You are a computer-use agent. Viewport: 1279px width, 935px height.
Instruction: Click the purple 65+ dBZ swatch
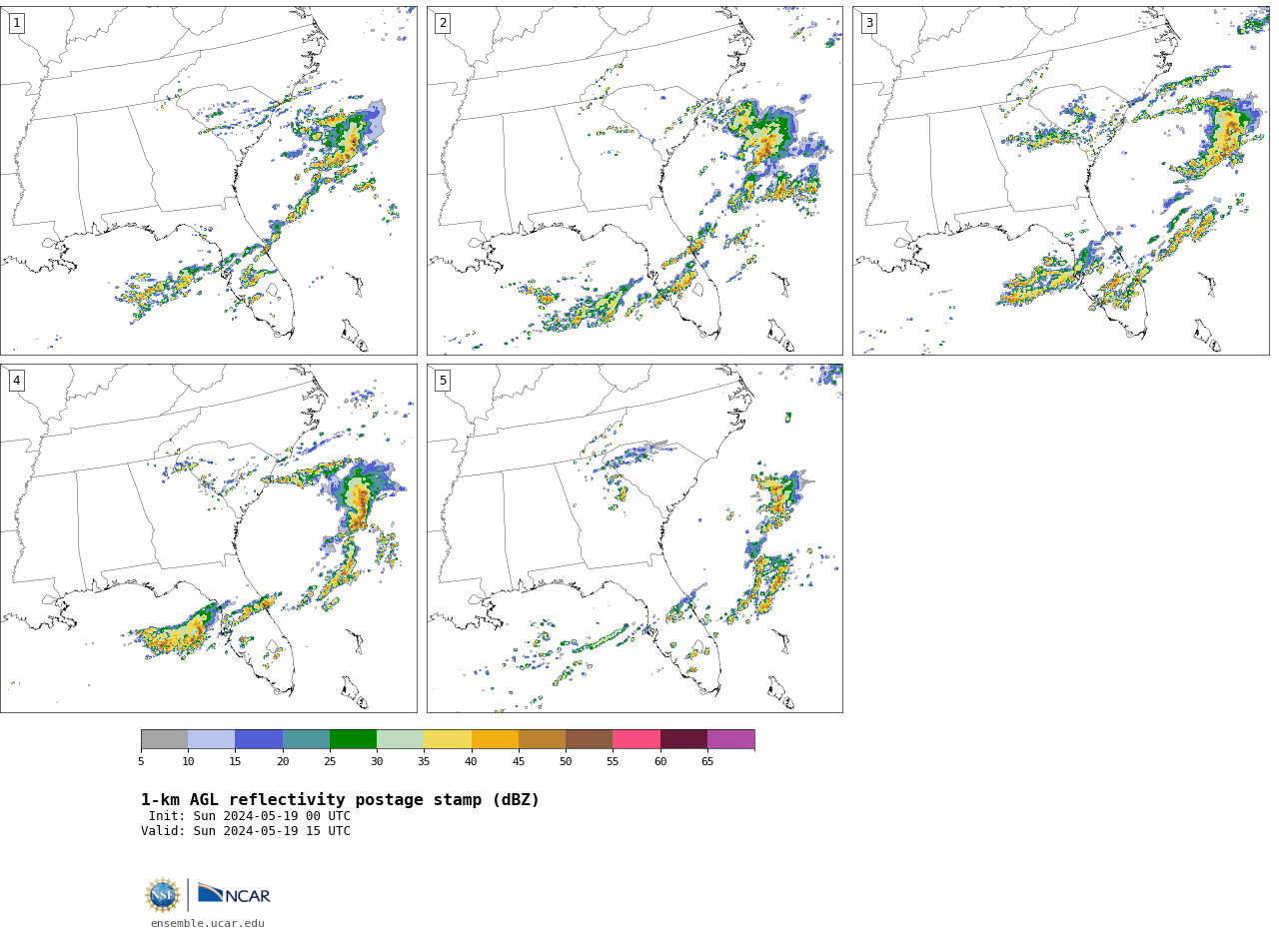(x=730, y=739)
